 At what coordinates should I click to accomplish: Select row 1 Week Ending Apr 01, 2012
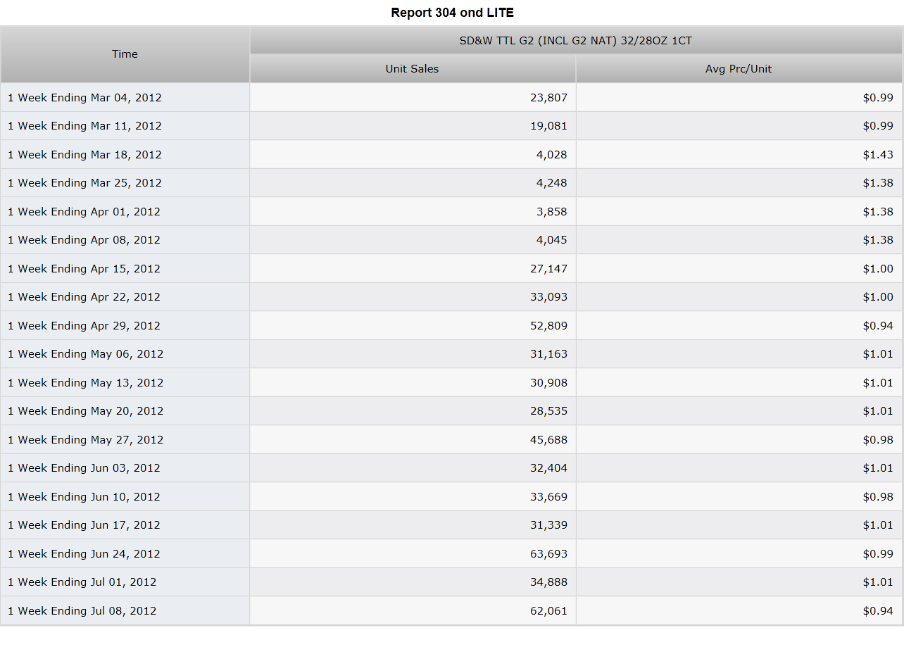point(452,212)
